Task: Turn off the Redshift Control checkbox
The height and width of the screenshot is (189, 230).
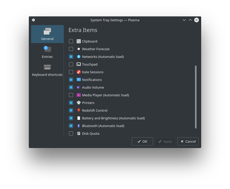Action: coord(71,110)
